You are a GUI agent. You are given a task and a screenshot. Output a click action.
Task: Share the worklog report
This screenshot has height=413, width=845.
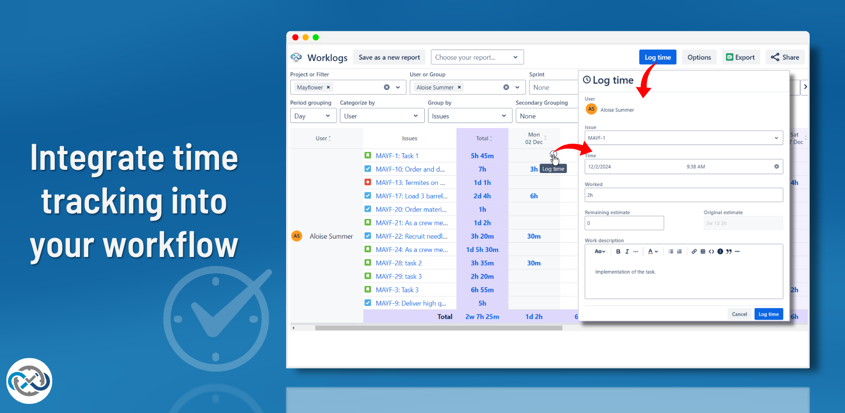click(785, 57)
